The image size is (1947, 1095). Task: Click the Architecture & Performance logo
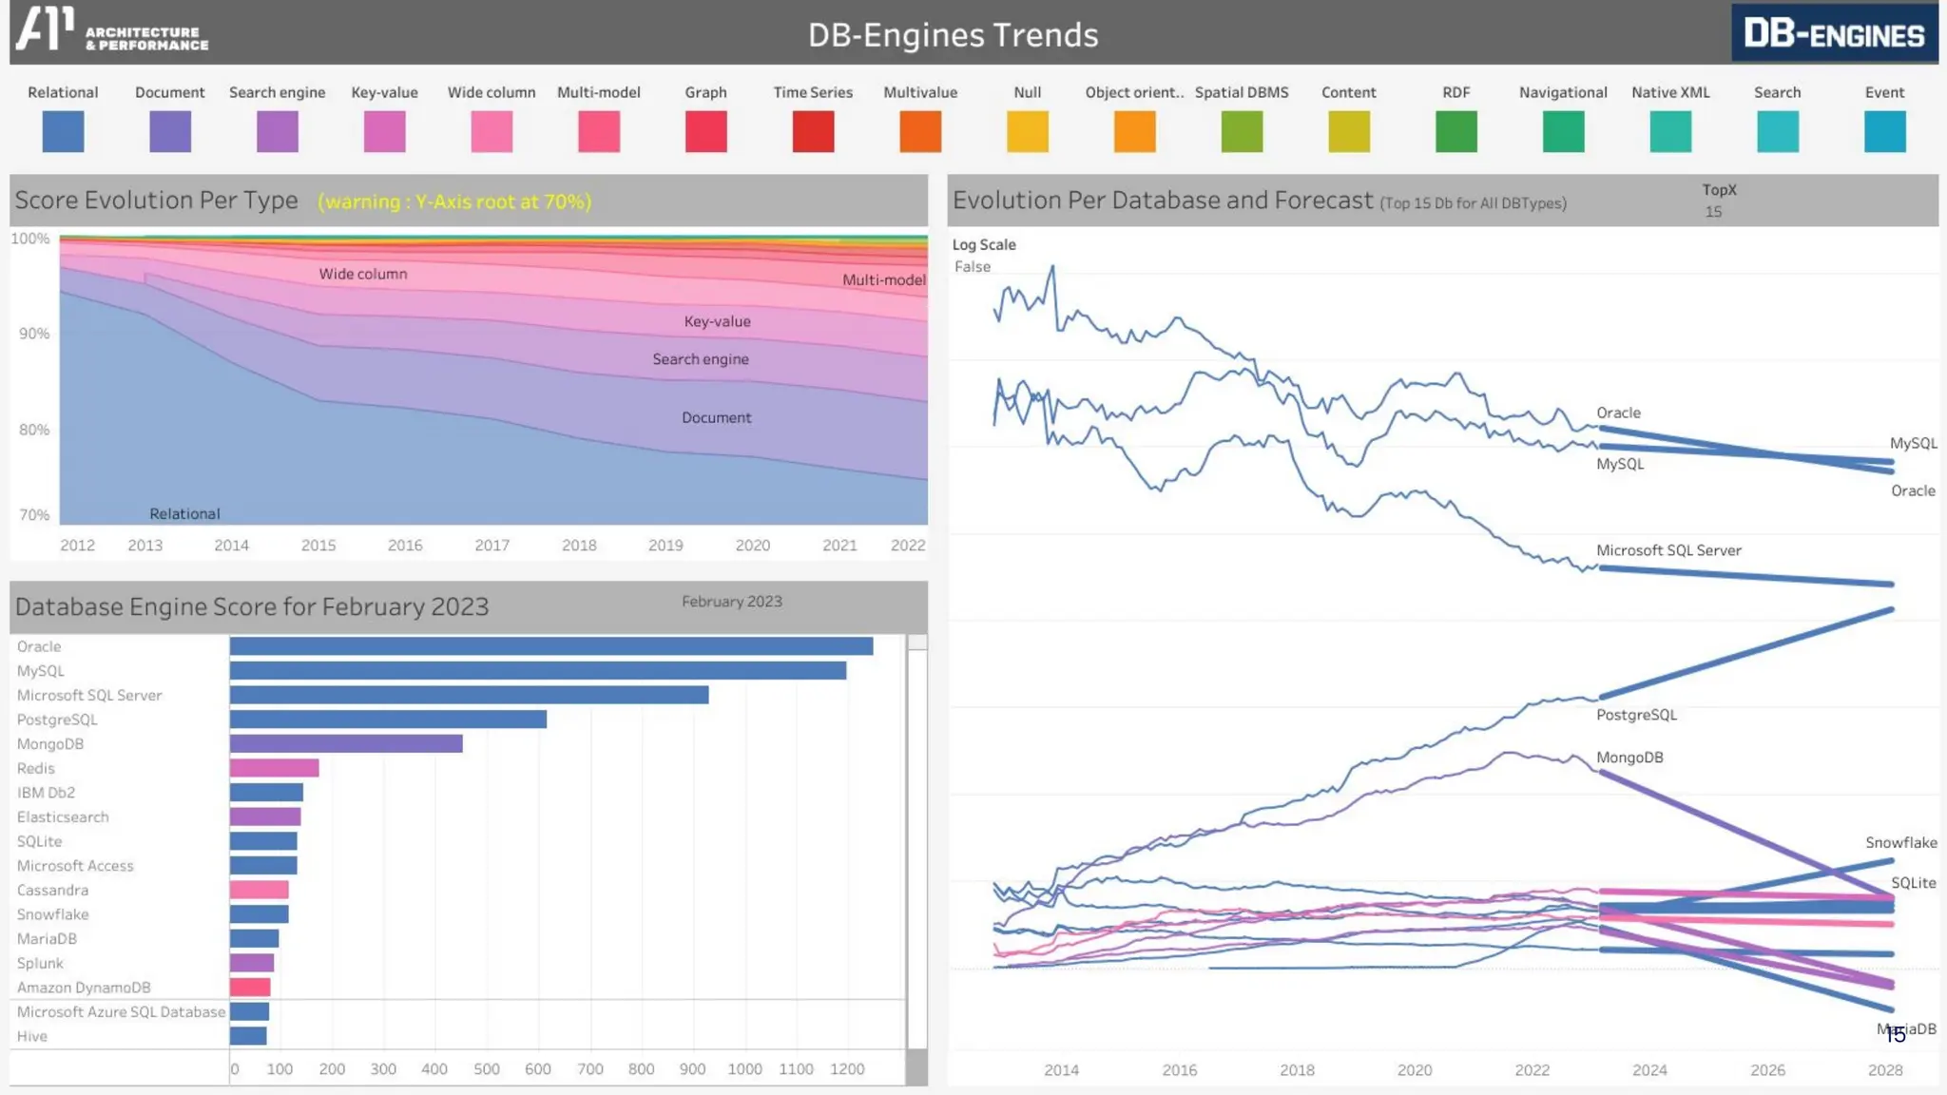(112, 29)
